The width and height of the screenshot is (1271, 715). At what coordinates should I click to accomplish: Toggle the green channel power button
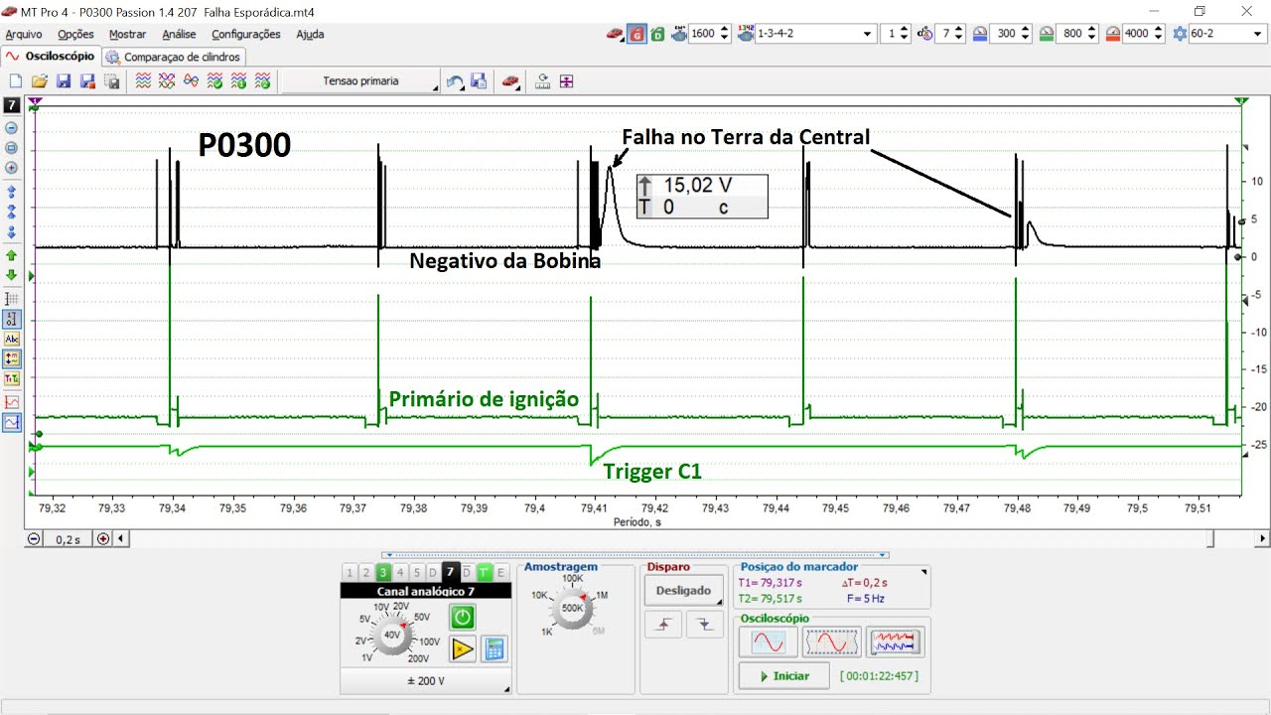[463, 618]
